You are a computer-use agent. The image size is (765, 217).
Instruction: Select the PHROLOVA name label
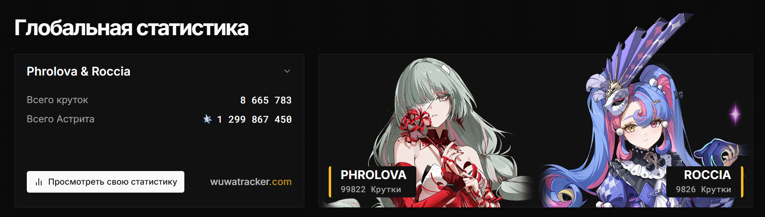pyautogui.click(x=374, y=175)
